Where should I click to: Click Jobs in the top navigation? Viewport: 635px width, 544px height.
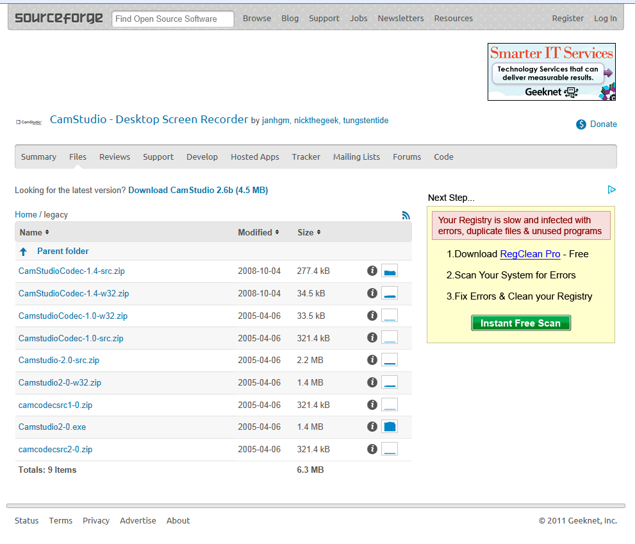(358, 18)
